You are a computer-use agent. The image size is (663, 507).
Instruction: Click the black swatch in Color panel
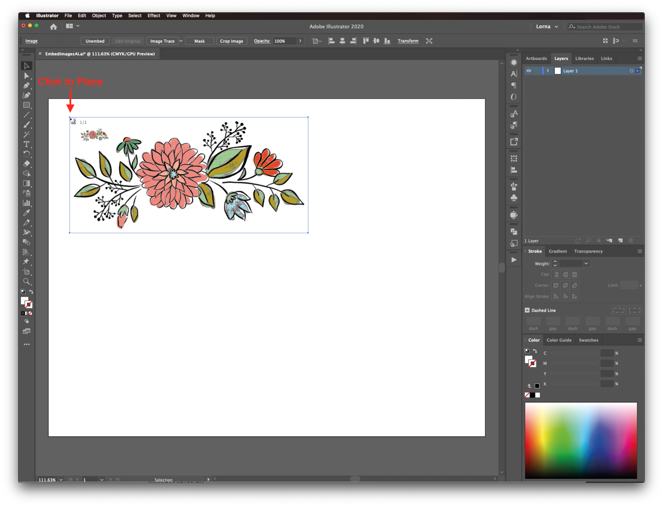point(533,395)
